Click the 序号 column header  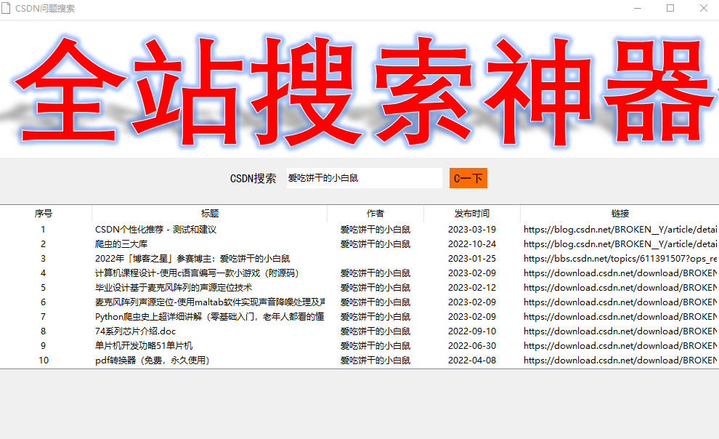click(44, 213)
